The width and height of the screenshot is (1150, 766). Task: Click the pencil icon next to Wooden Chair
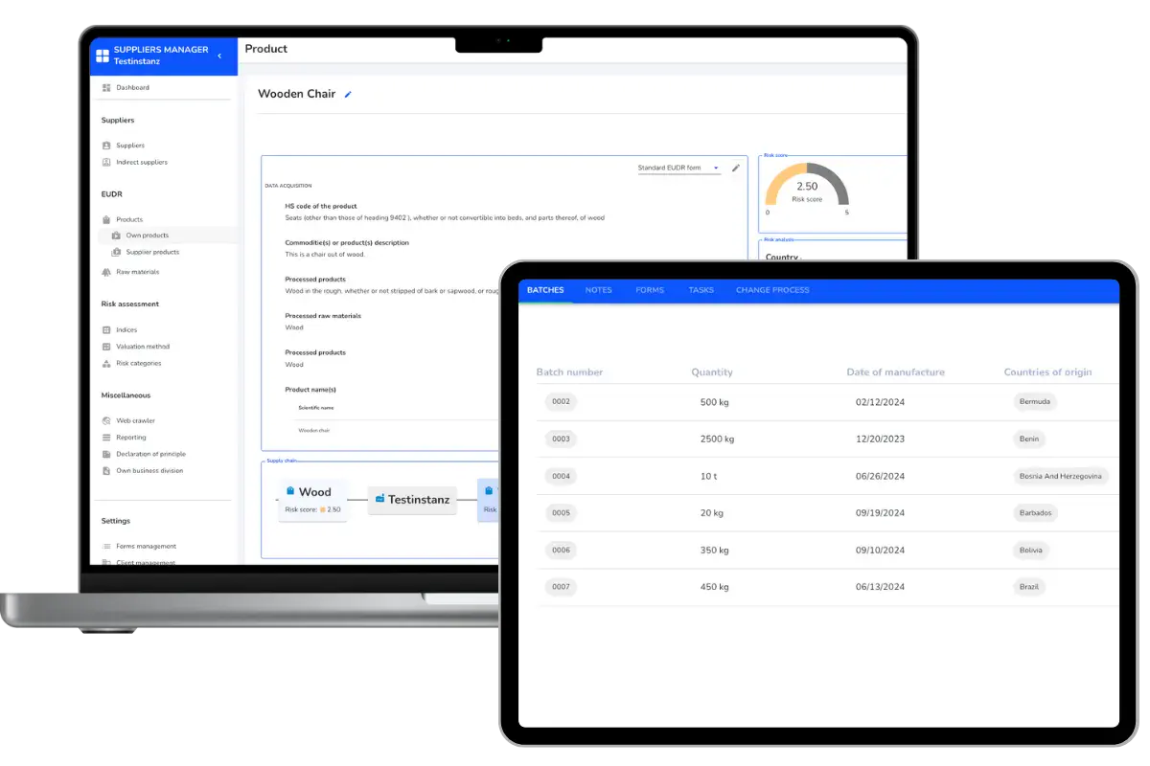(x=348, y=95)
